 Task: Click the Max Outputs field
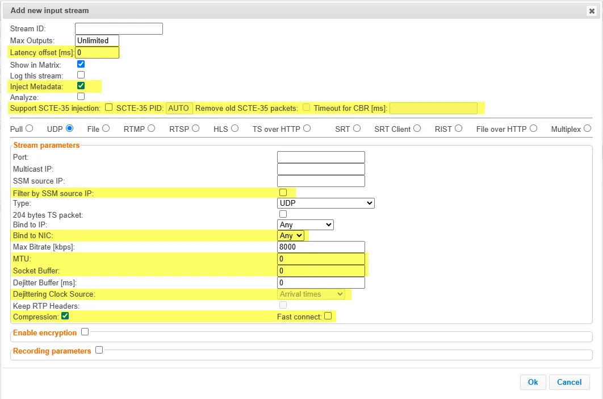tap(97, 40)
